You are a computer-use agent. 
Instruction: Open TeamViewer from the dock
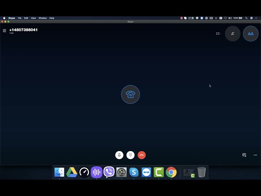146,172
